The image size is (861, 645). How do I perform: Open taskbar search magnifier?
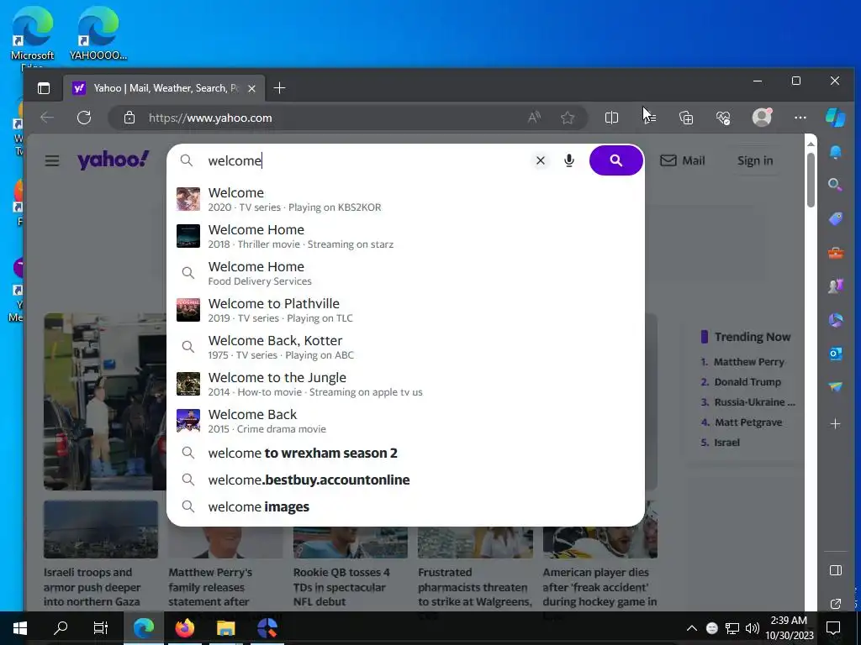tap(61, 628)
